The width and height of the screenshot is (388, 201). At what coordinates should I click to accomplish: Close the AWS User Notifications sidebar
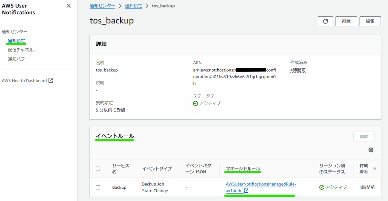(x=69, y=6)
